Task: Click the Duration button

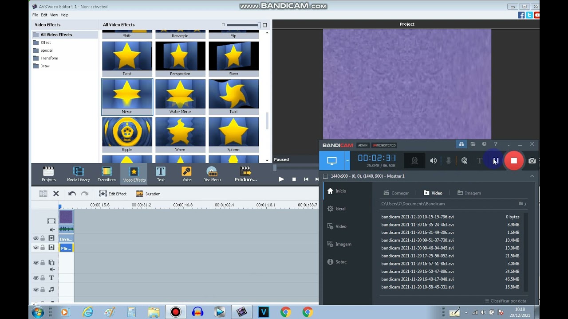Action: pos(148,194)
